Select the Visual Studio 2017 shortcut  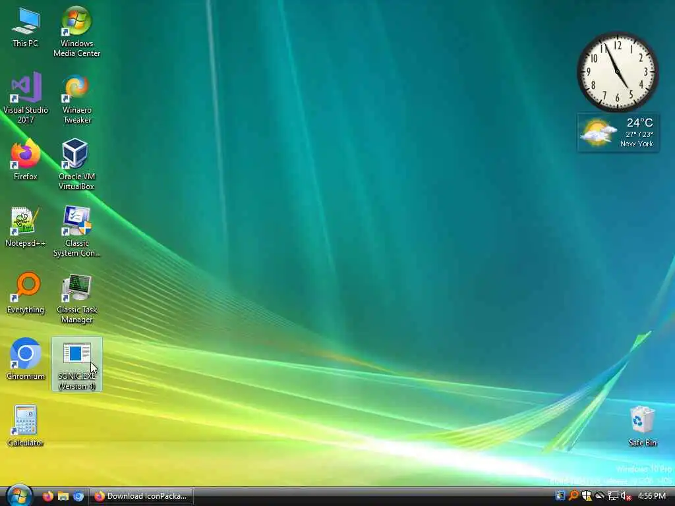[x=26, y=98]
